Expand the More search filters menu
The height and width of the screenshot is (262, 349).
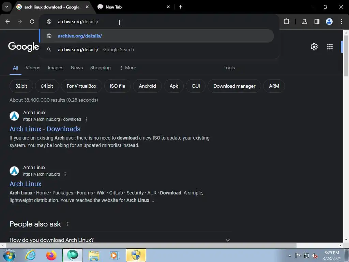coord(128,68)
